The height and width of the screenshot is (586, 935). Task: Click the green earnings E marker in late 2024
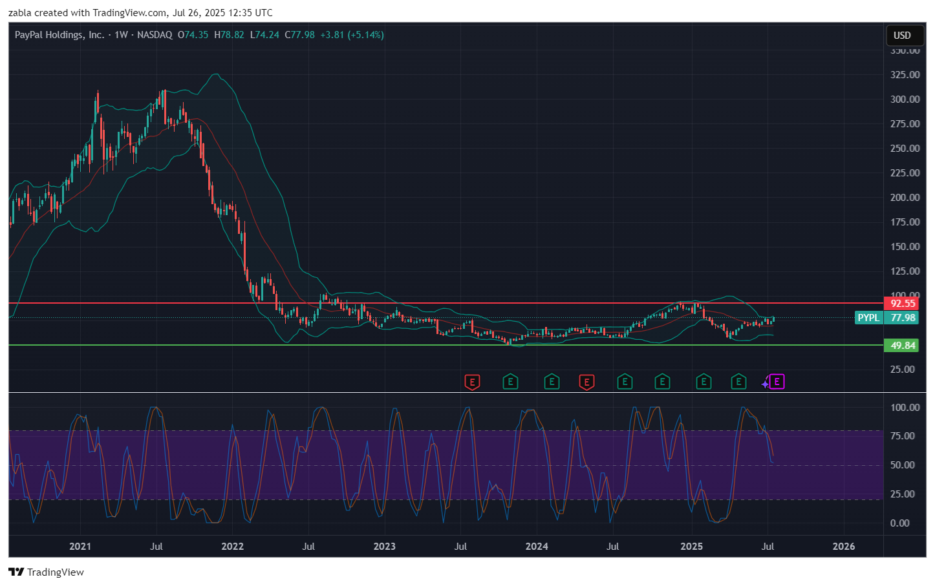[662, 382]
